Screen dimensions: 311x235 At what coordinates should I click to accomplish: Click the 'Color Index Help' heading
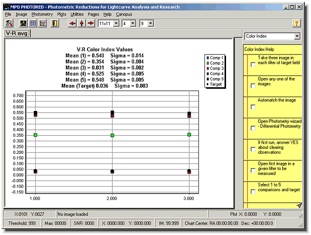259,49
